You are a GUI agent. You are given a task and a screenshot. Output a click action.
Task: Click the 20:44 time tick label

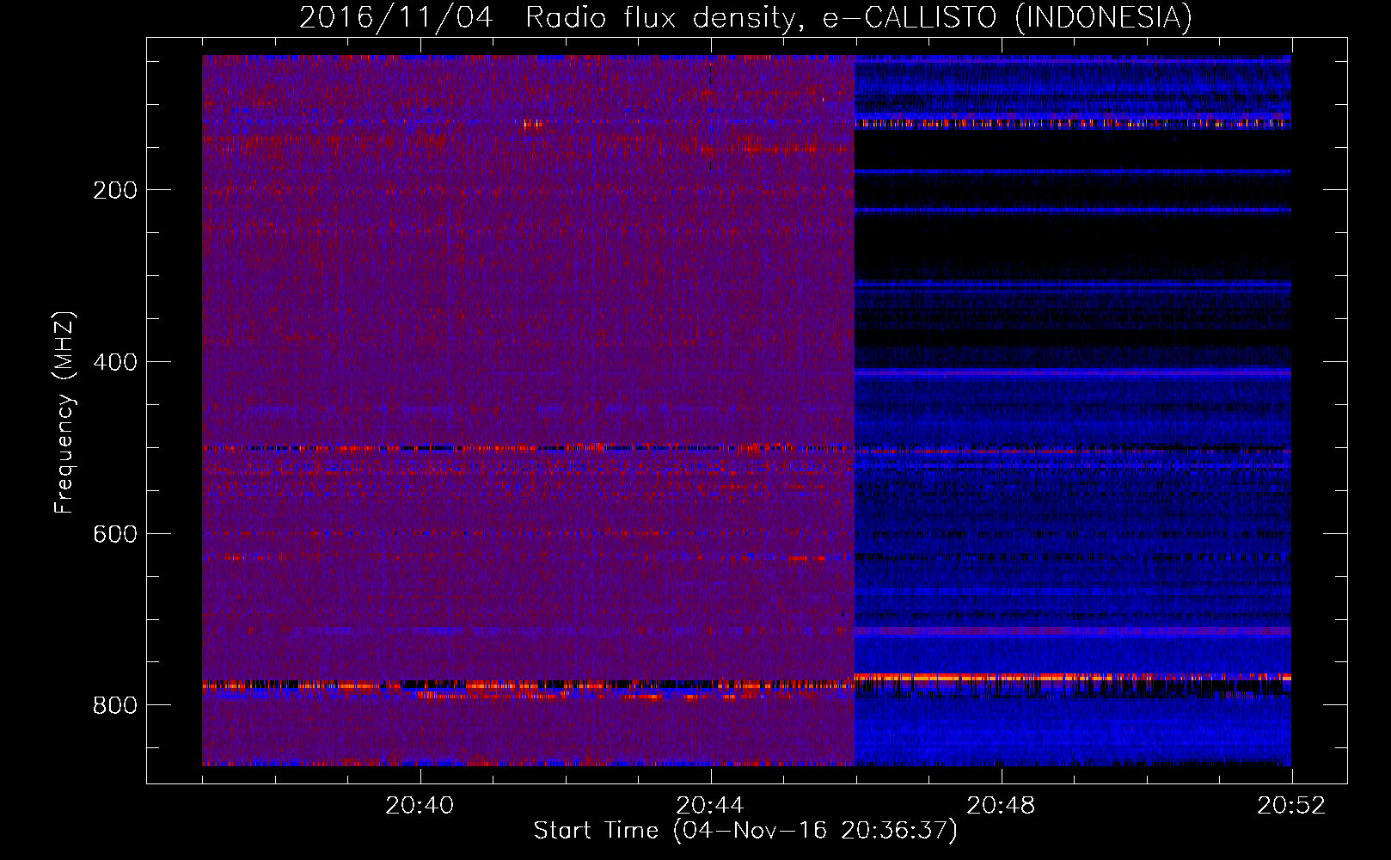click(x=710, y=806)
